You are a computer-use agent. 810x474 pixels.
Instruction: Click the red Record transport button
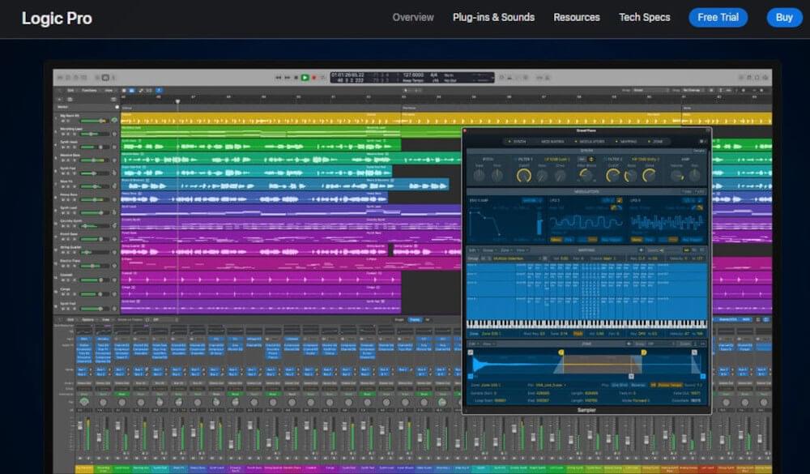click(x=313, y=78)
